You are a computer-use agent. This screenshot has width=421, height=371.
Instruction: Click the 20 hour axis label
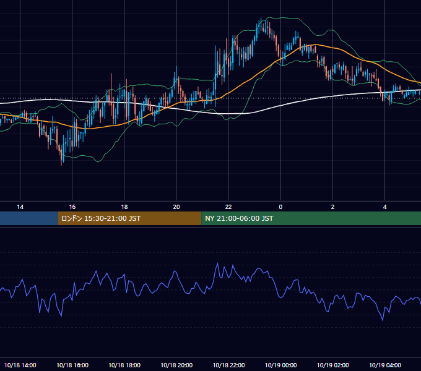(x=176, y=207)
